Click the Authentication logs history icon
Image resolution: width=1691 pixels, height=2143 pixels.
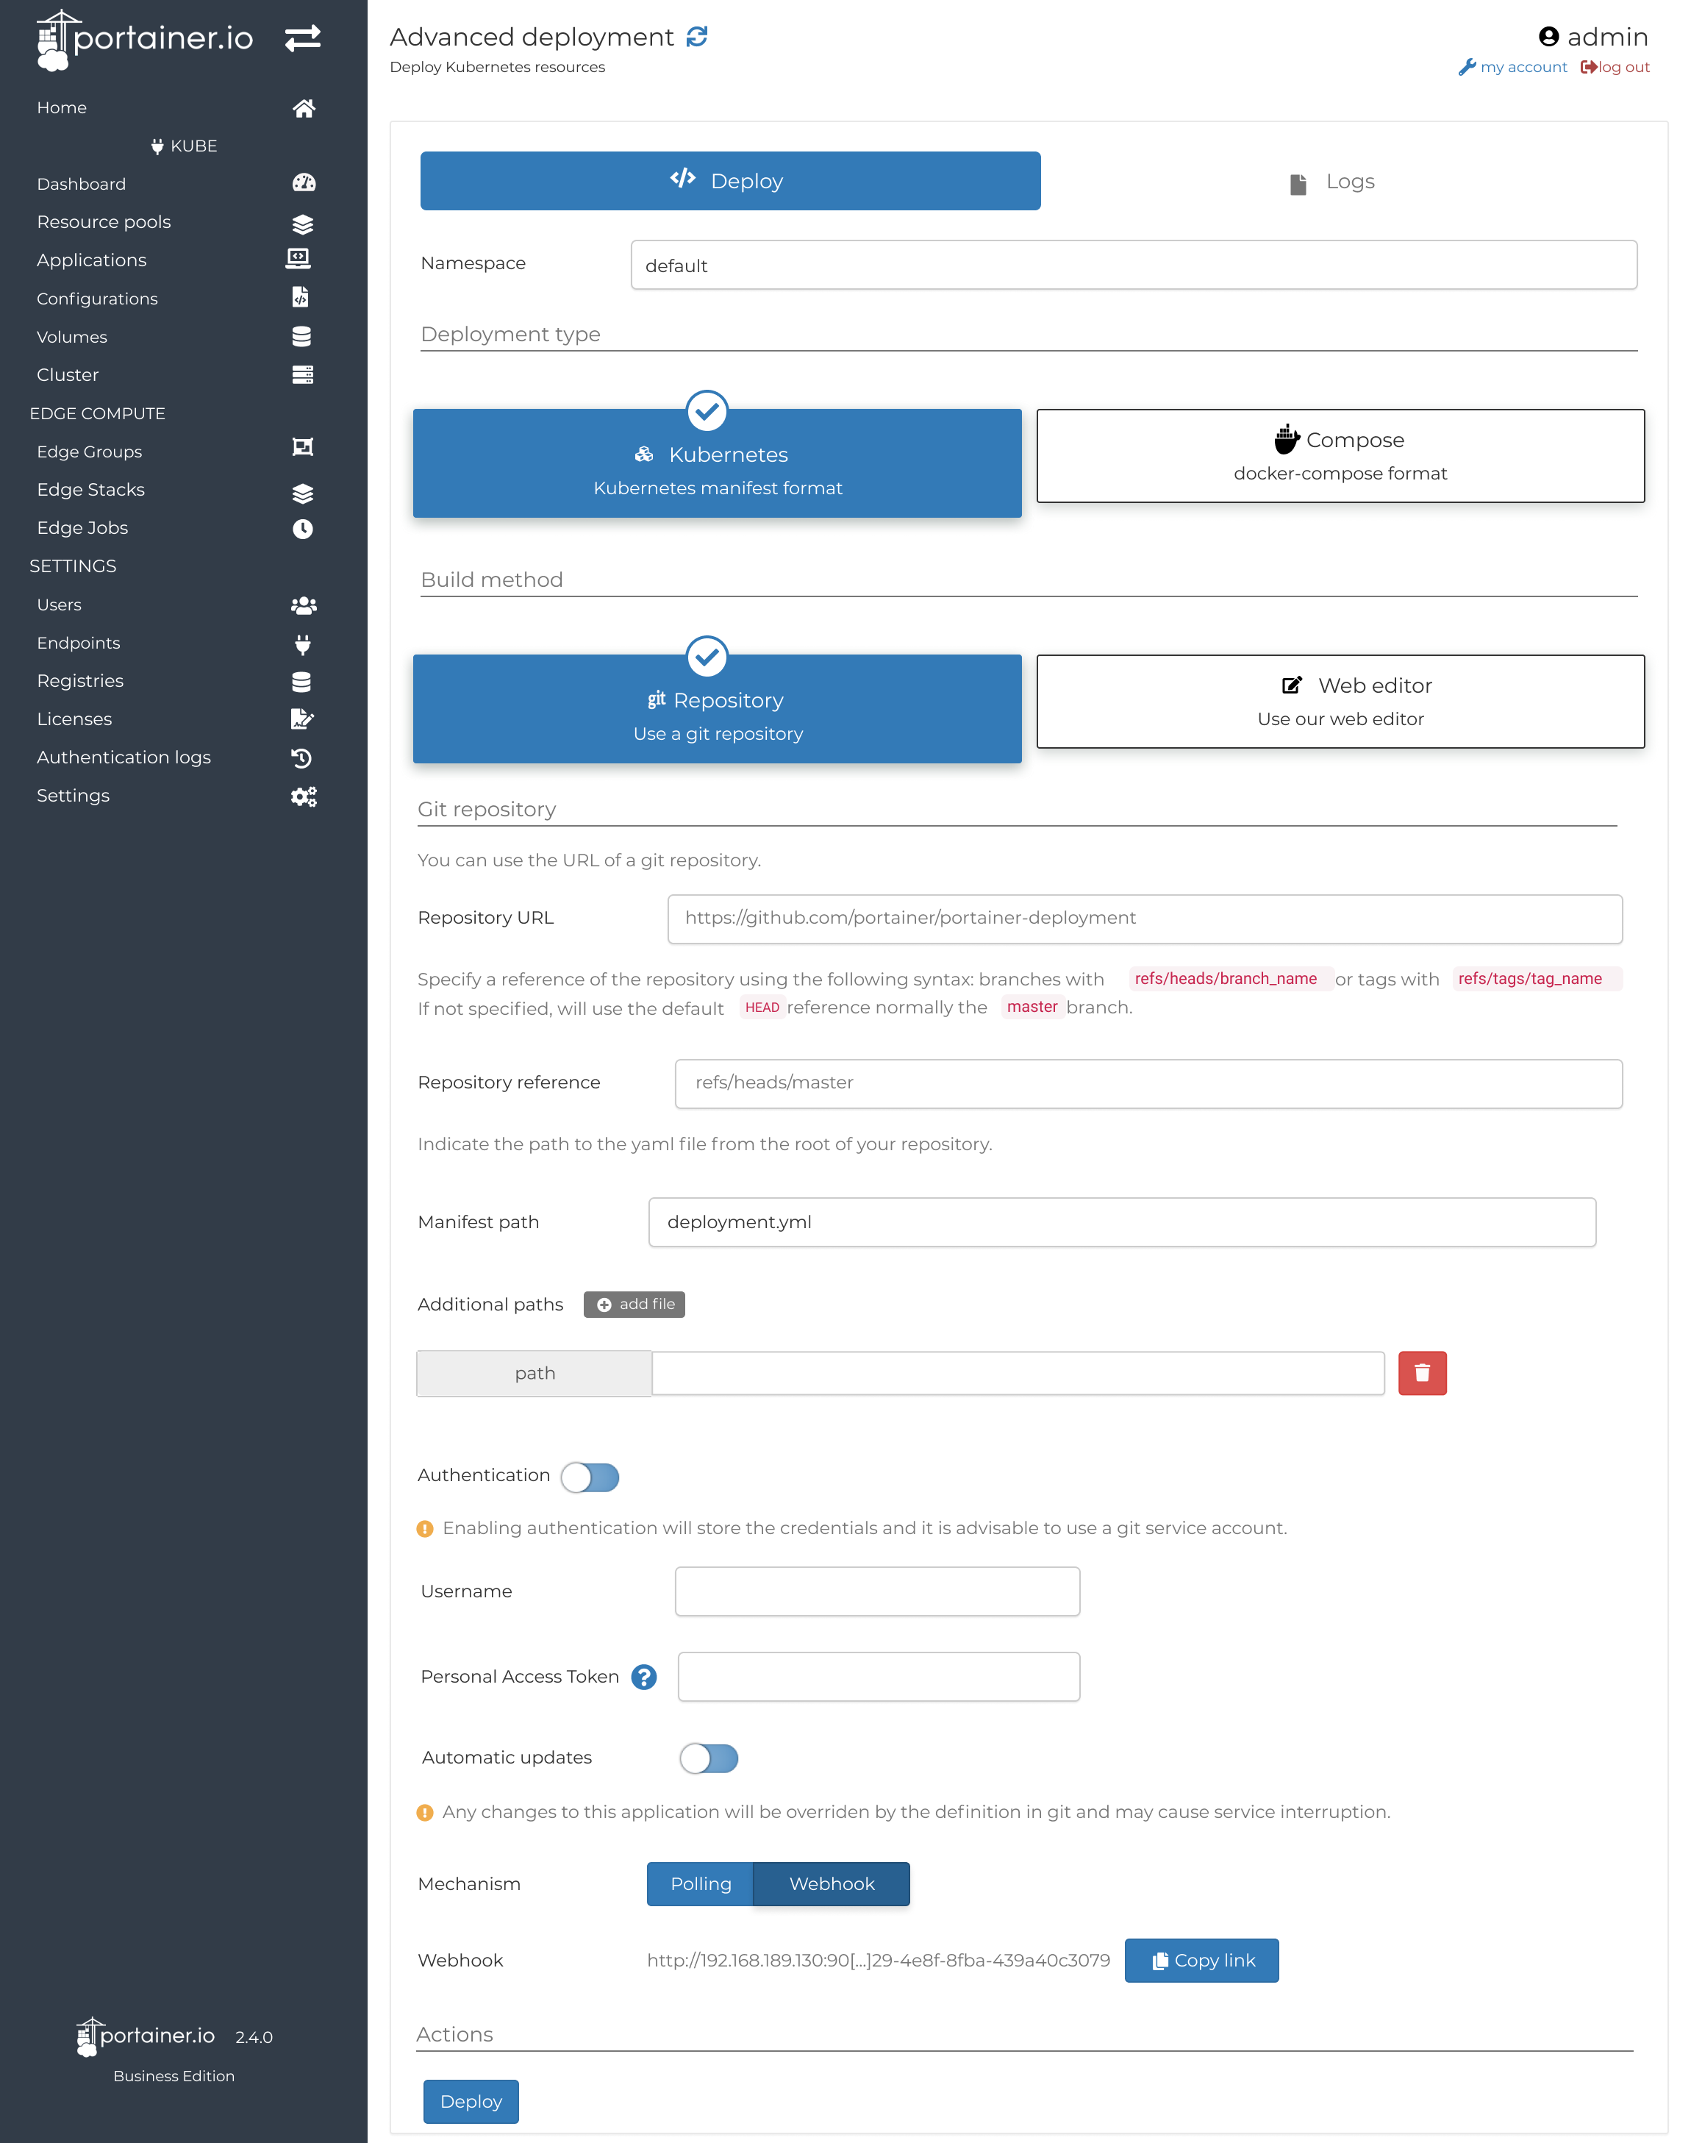click(302, 758)
